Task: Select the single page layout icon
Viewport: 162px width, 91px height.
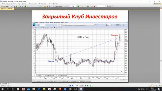Action: (x=149, y=86)
